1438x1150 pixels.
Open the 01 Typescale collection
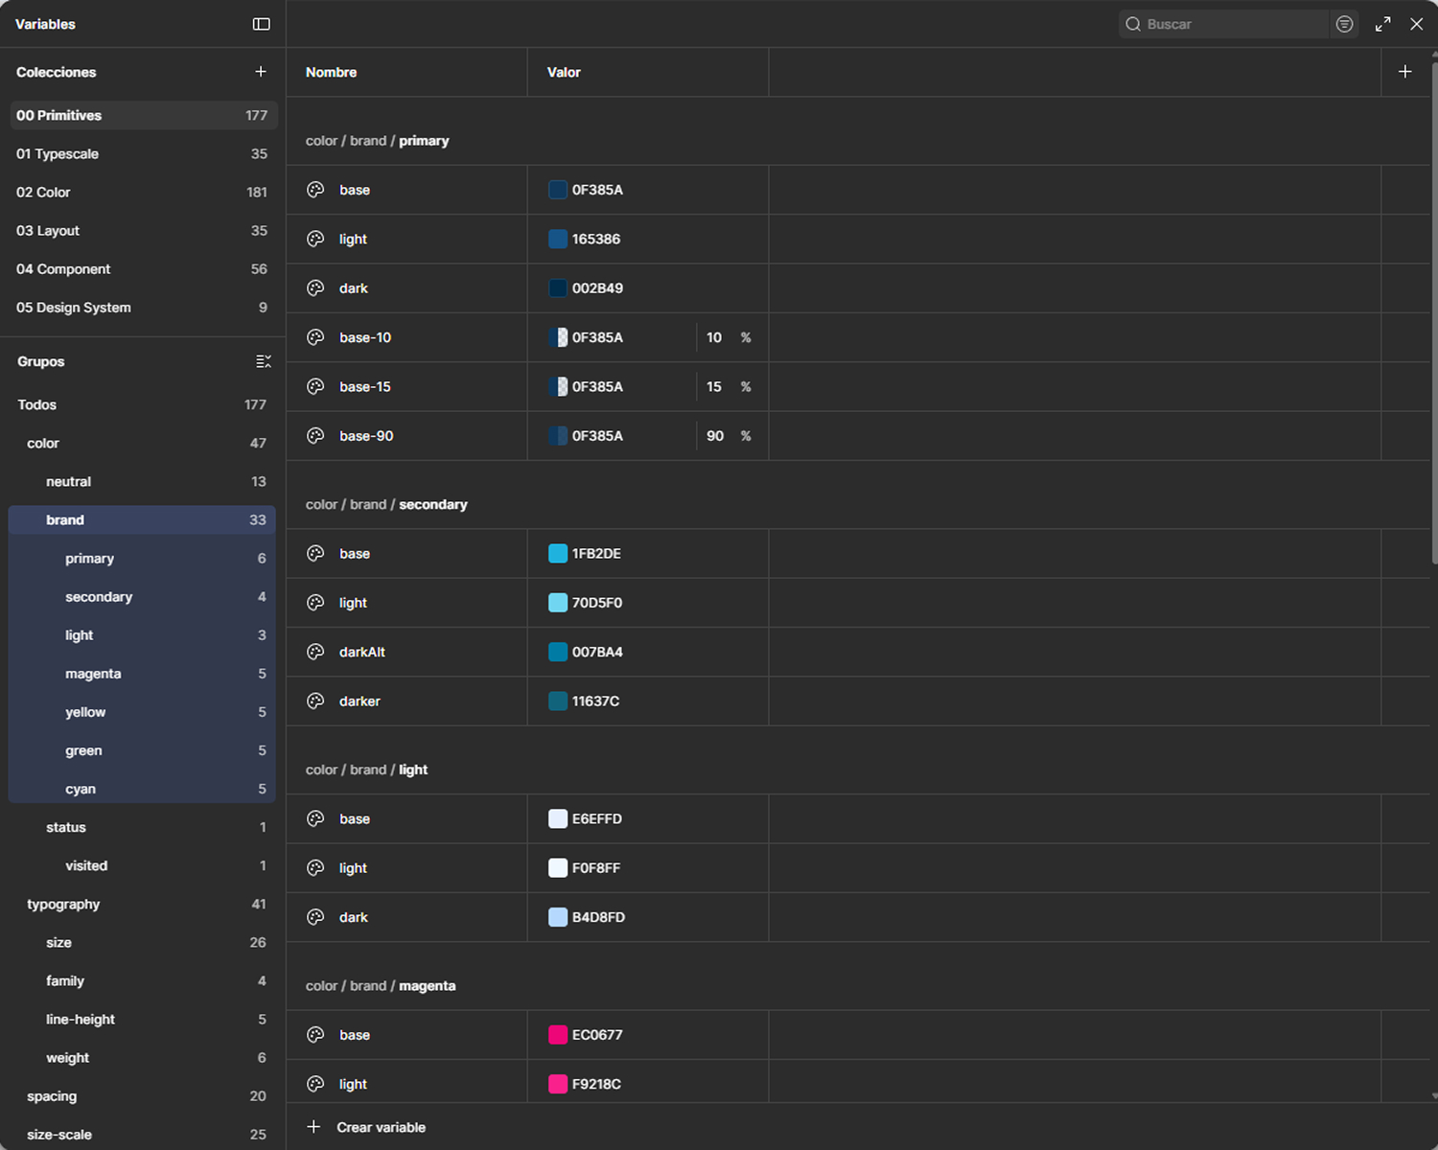click(x=144, y=153)
